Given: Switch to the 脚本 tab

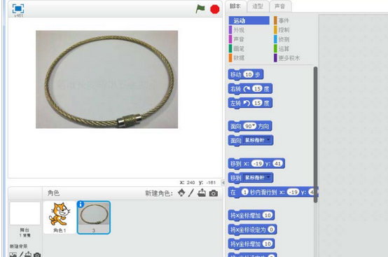Looking at the screenshot, I should pyautogui.click(x=235, y=6).
